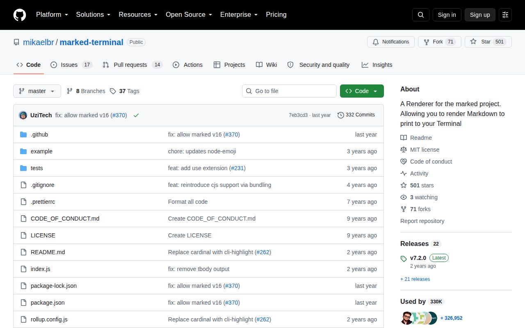This screenshot has width=525, height=328.
Task: Click the fork icon in Fork button
Action: point(427,42)
